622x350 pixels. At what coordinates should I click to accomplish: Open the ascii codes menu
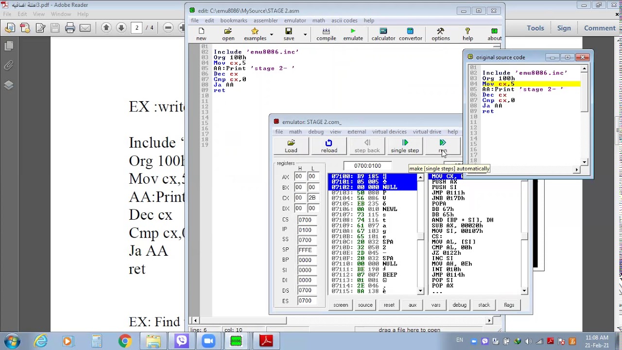click(x=344, y=20)
